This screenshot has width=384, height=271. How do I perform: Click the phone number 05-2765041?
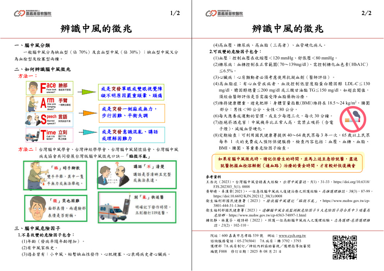(246, 241)
